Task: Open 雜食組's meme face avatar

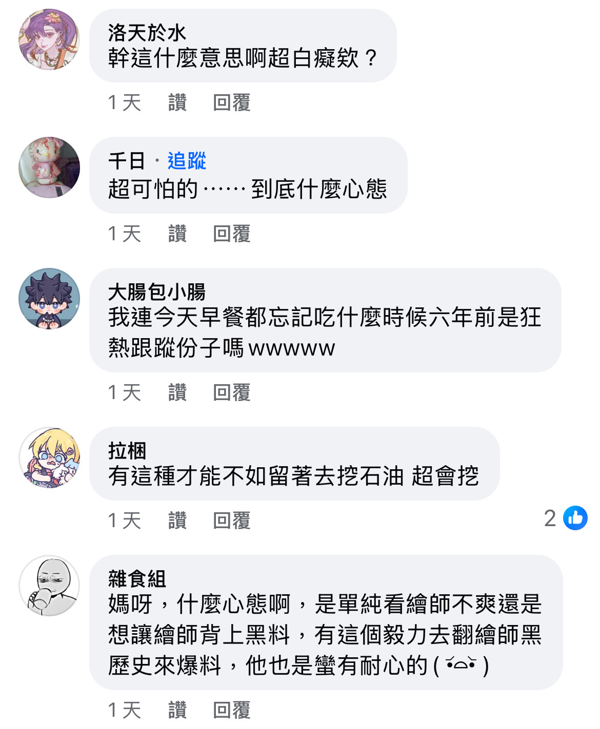Action: 49,586
